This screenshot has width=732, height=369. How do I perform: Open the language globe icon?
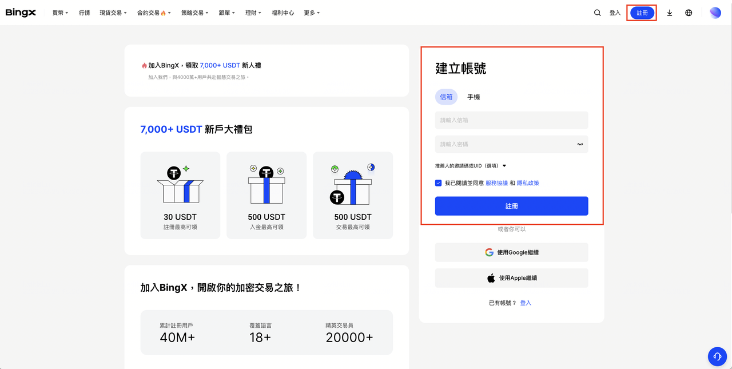point(689,13)
